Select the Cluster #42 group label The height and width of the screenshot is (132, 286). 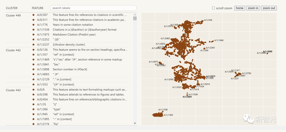coord(13,50)
